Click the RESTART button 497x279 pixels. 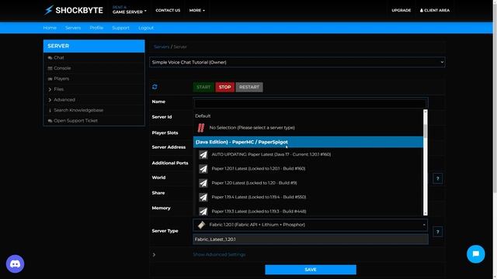[x=249, y=87]
